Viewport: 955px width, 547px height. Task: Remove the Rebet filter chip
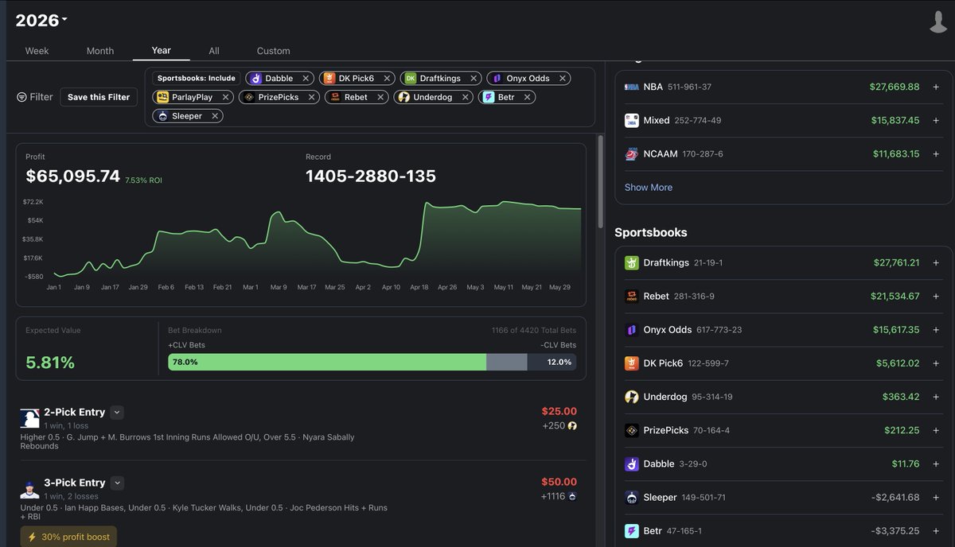[x=380, y=97]
